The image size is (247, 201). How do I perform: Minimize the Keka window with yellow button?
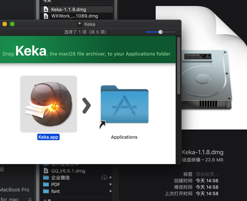point(5,24)
